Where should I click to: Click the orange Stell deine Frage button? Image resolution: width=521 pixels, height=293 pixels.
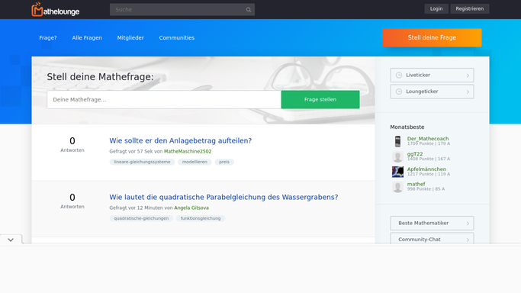432,37
